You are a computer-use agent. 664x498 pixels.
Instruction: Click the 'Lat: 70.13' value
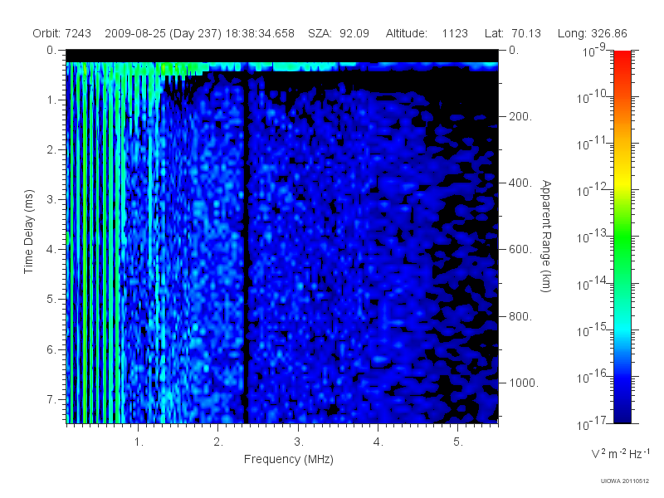click(x=513, y=33)
